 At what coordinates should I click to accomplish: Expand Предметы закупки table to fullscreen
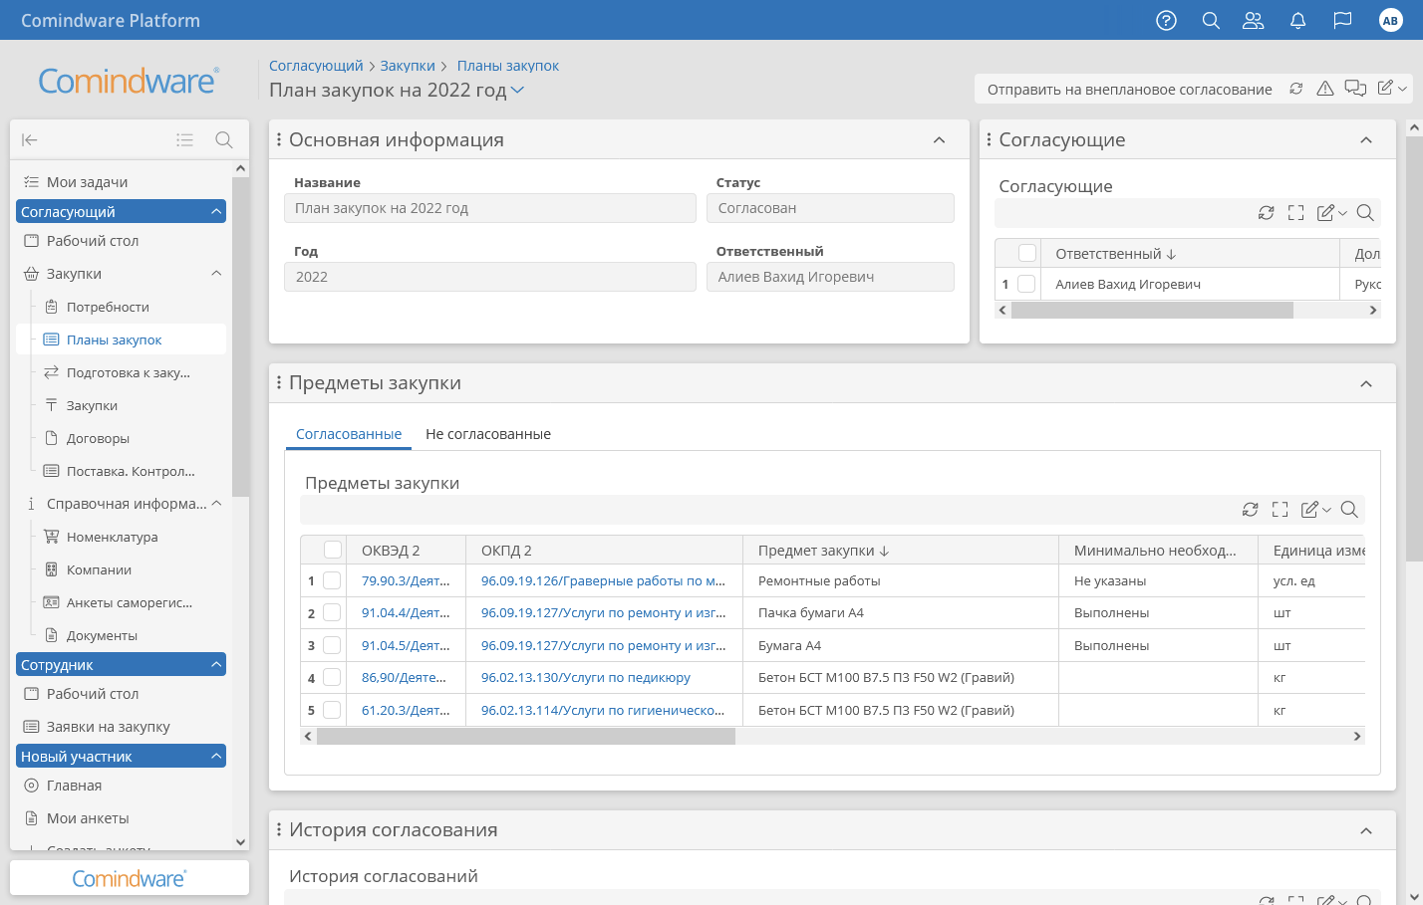(x=1281, y=509)
